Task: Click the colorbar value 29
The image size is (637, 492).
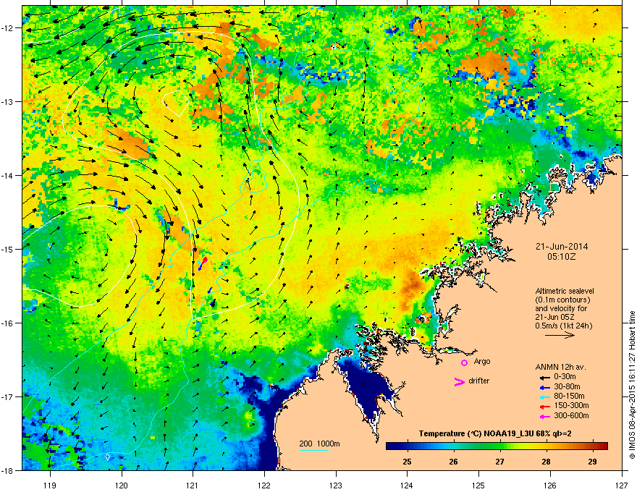Action: coord(592,462)
